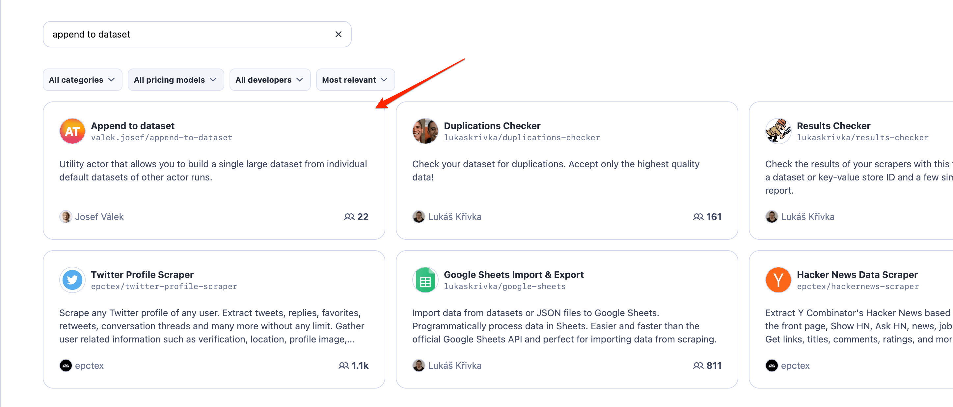
Task: Click Lukáš Křivka's name under Results Checker
Action: (807, 216)
